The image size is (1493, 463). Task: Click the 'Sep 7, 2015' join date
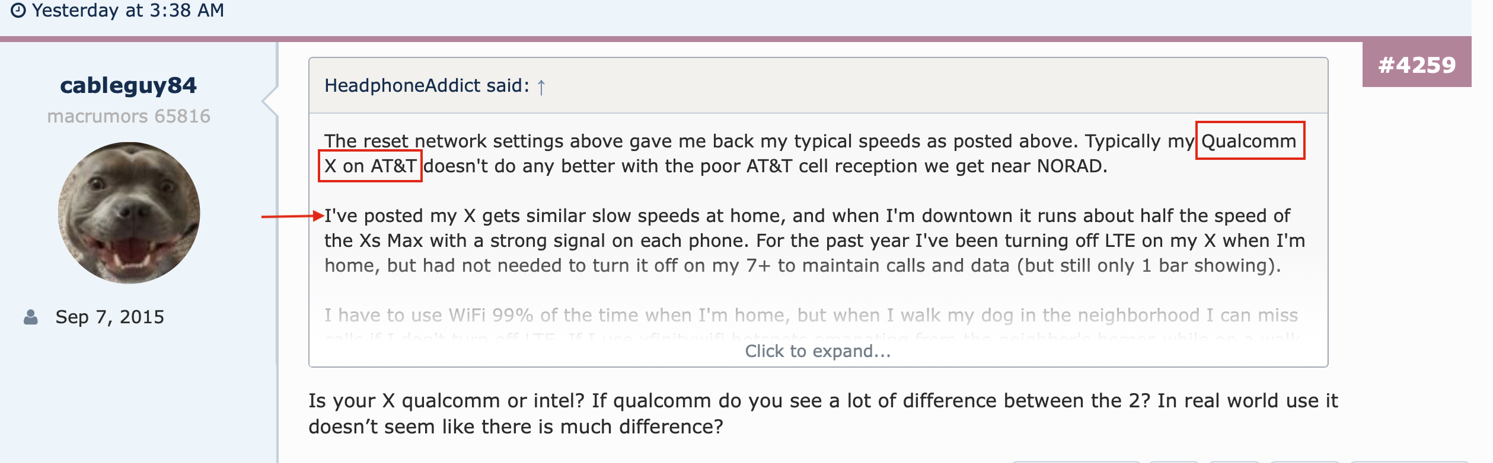[110, 317]
